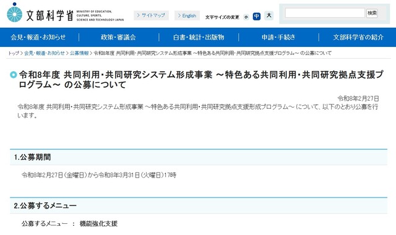Open 会見・報道・お知らせ breadcrumb link
396x235 pixels.
[45, 53]
